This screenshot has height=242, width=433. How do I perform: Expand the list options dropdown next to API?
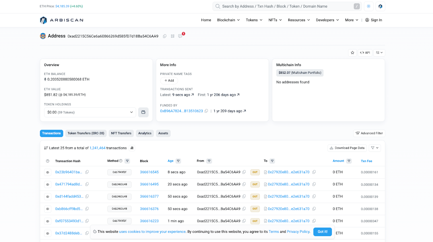coord(379,53)
